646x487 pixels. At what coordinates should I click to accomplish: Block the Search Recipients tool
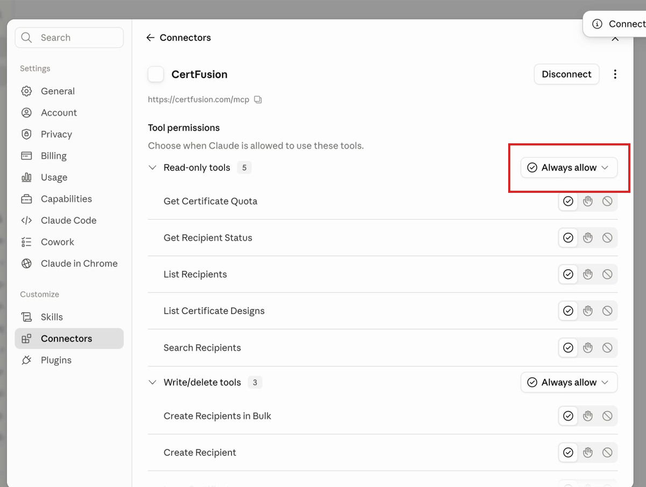607,347
